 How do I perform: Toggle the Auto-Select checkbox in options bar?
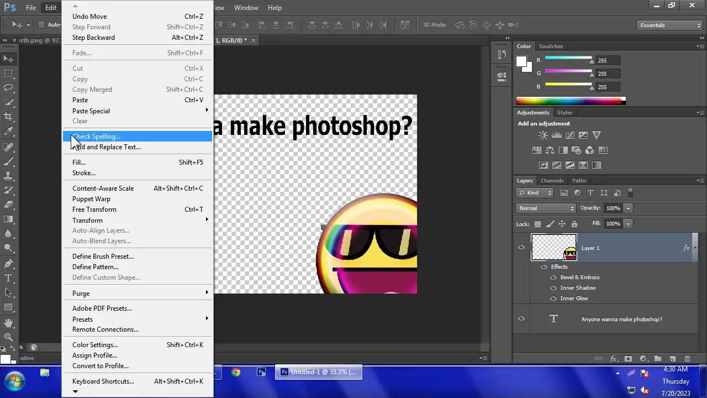(41, 25)
